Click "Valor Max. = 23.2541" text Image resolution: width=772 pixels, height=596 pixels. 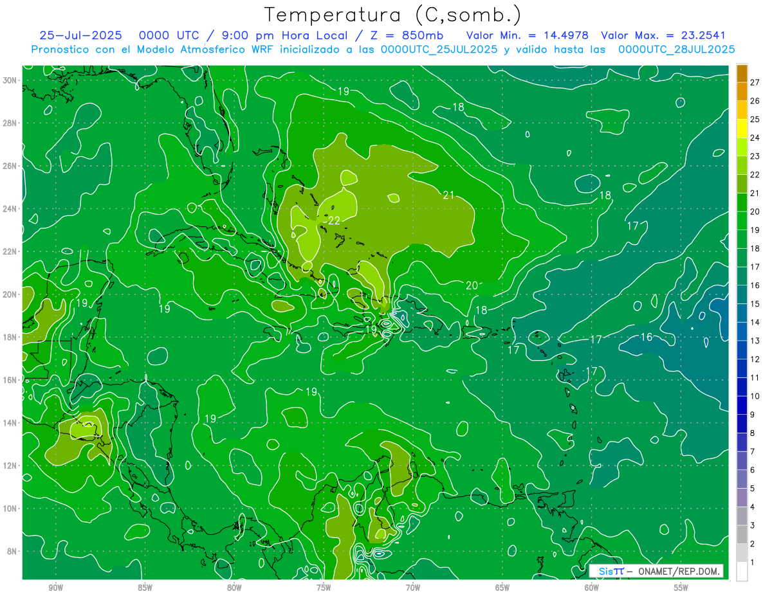click(x=663, y=35)
